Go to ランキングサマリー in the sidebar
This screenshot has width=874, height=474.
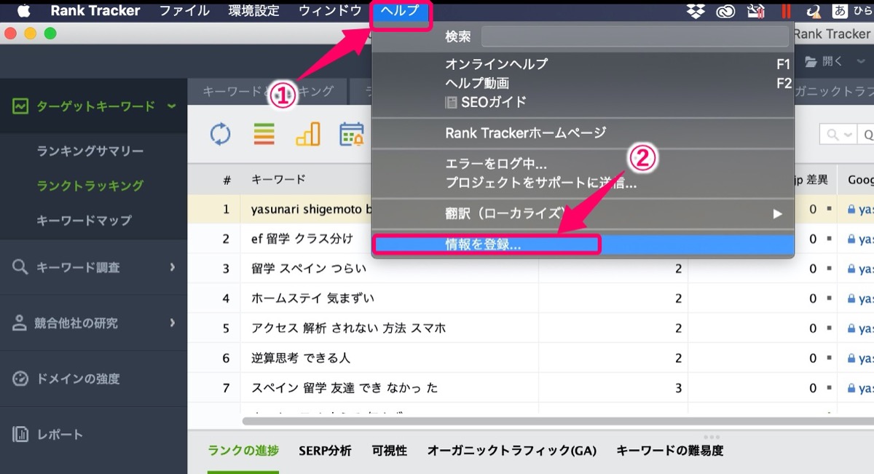(90, 151)
